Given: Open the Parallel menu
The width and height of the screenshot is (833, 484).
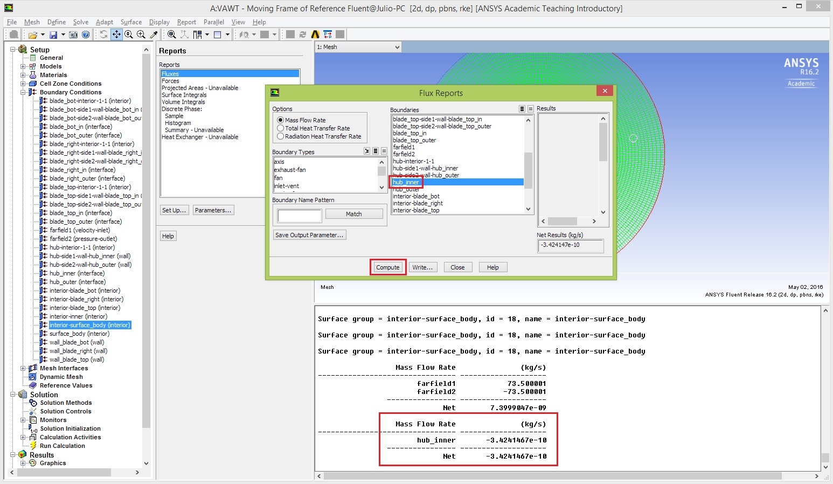Looking at the screenshot, I should click(x=214, y=22).
